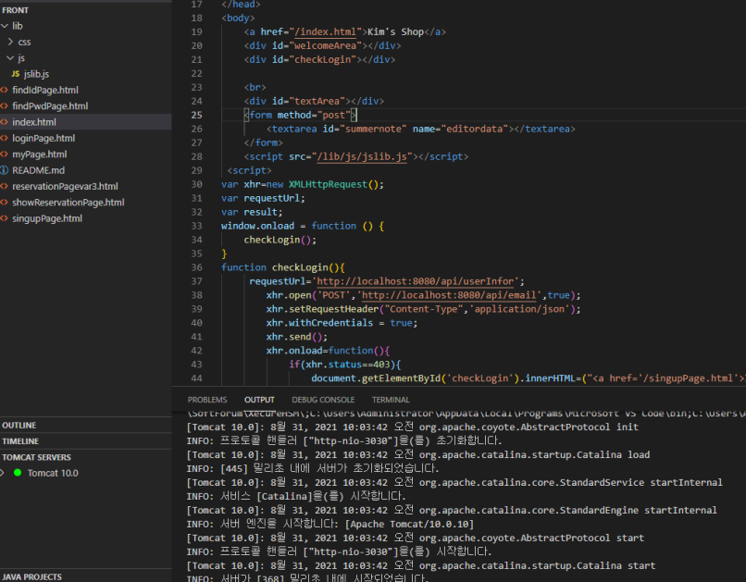The width and height of the screenshot is (746, 582).
Task: Open loginPage.html in the explorer
Action: (44, 139)
